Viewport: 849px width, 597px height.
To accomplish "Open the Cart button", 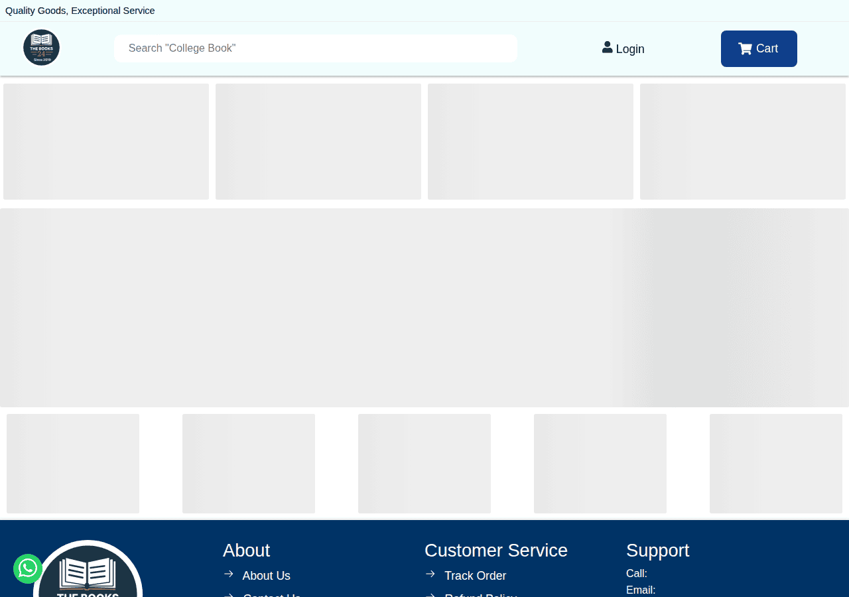I will pos(759,48).
